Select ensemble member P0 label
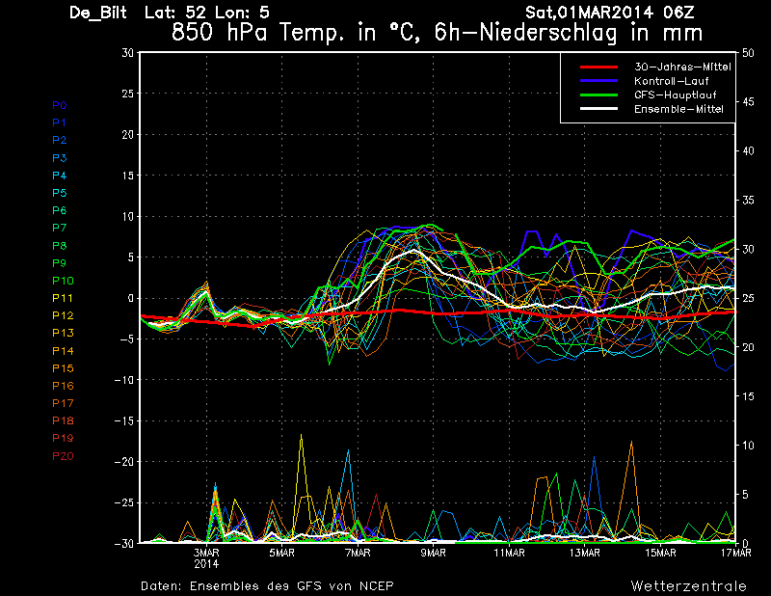Image resolution: width=771 pixels, height=596 pixels. click(x=59, y=105)
